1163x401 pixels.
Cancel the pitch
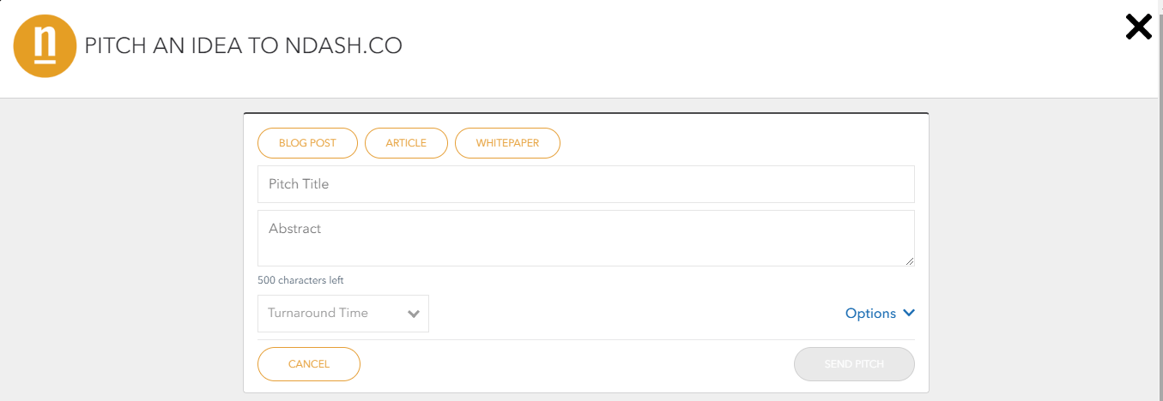309,364
